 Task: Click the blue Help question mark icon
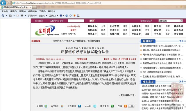click(x=61, y=15)
